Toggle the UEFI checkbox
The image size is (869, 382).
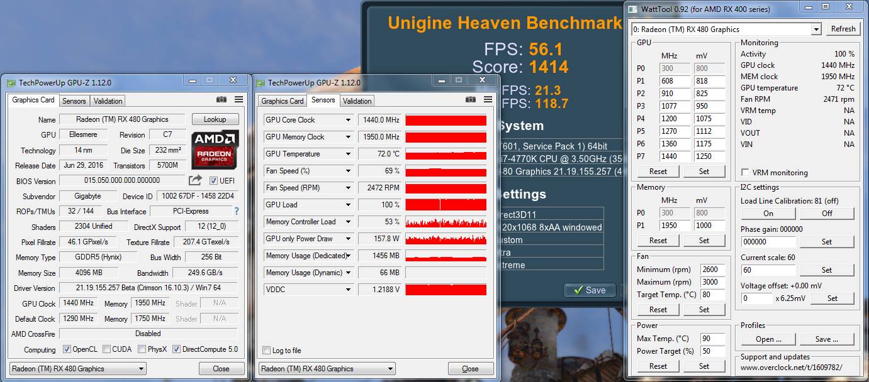coord(214,181)
